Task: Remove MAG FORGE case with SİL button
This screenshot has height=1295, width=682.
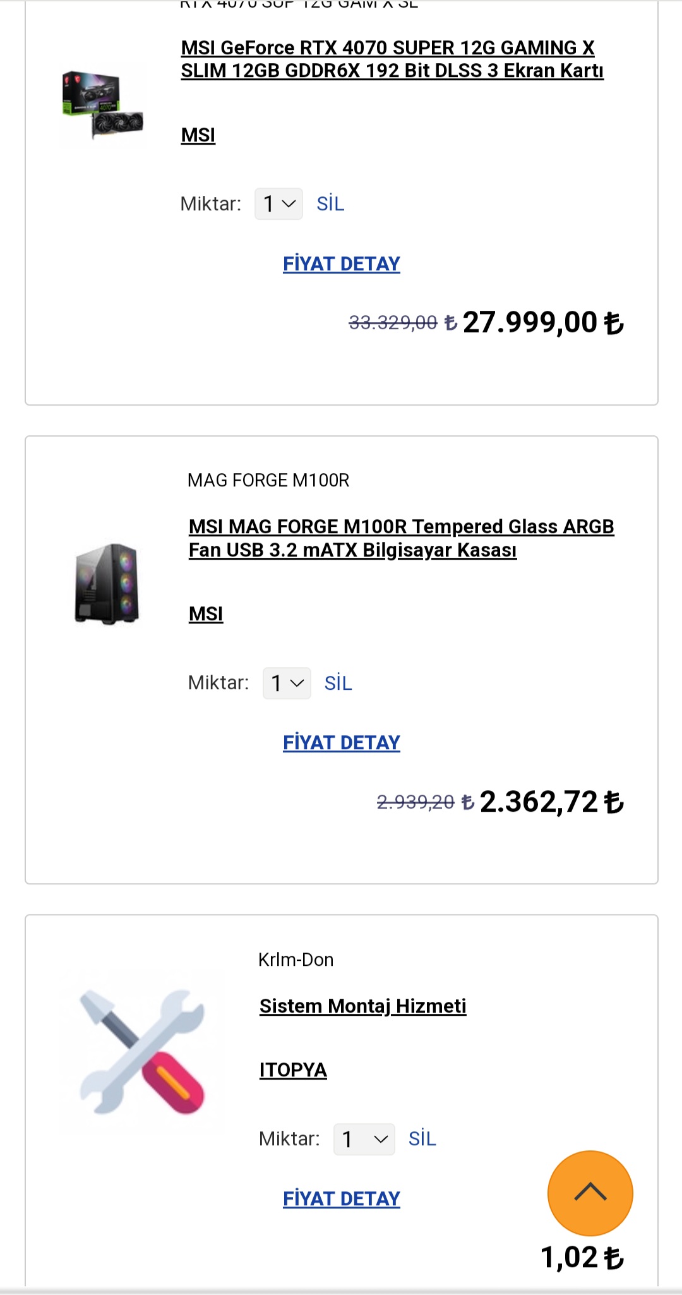Action: 338,683
